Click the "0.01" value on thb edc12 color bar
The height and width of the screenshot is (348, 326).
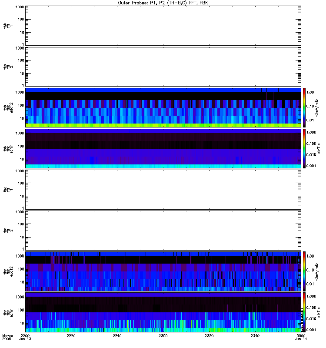click(310, 120)
